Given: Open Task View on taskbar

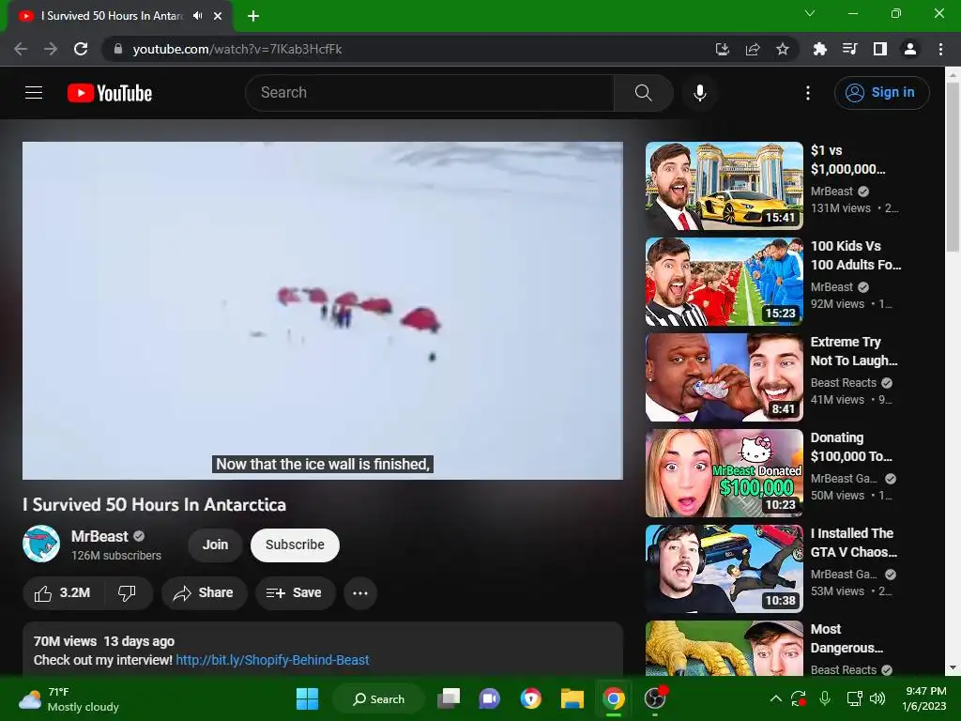Looking at the screenshot, I should tap(449, 698).
